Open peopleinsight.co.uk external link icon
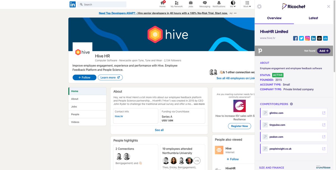The height and width of the screenshot is (170, 336). [x=324, y=149]
